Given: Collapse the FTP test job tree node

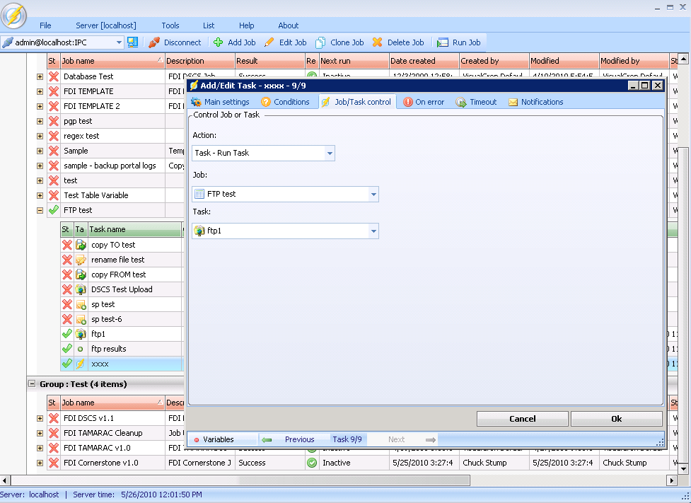Looking at the screenshot, I should [40, 210].
